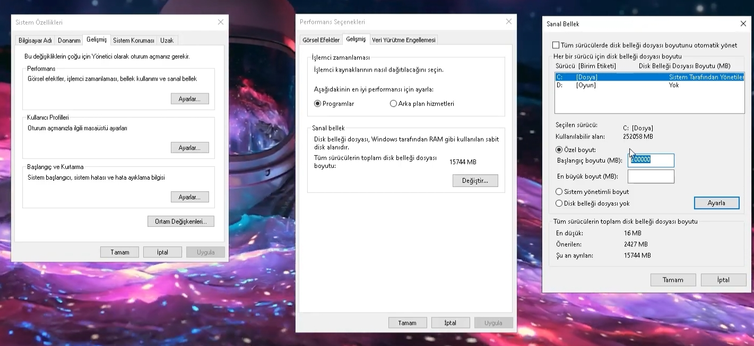Open Performans Ayarlar button
The height and width of the screenshot is (346, 754).
[189, 99]
